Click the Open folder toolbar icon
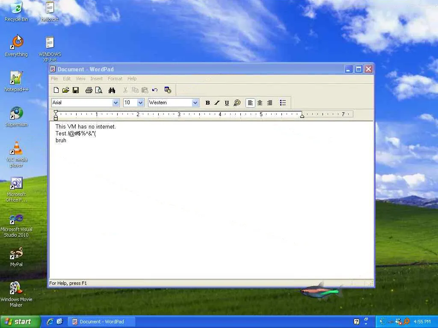The image size is (438, 328). (65, 90)
